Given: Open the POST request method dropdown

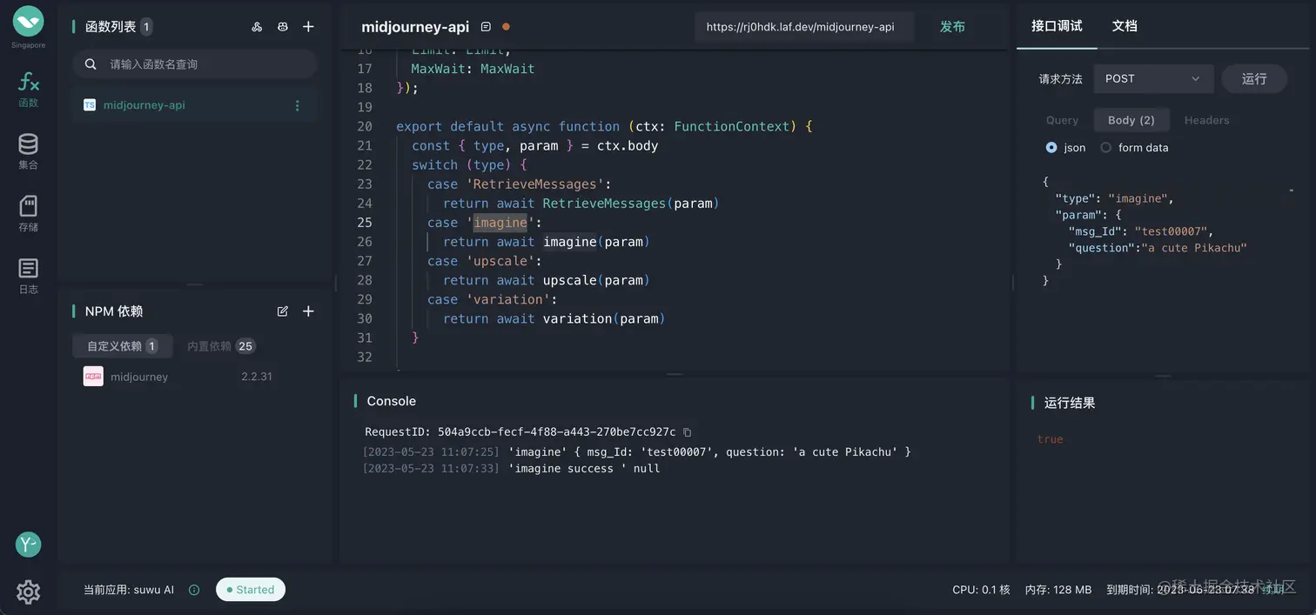Looking at the screenshot, I should (1152, 78).
